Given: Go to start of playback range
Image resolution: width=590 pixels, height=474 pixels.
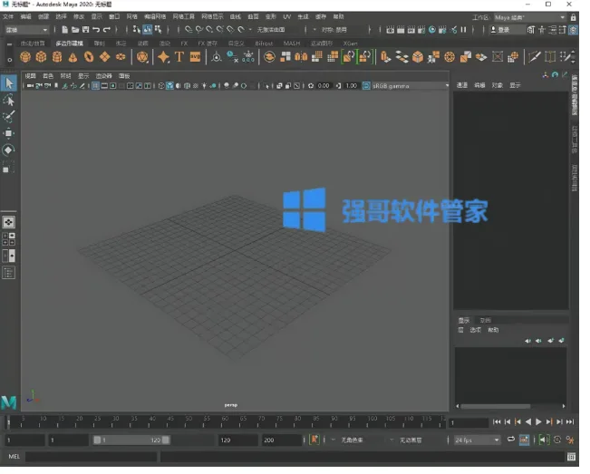Looking at the screenshot, I should (497, 422).
